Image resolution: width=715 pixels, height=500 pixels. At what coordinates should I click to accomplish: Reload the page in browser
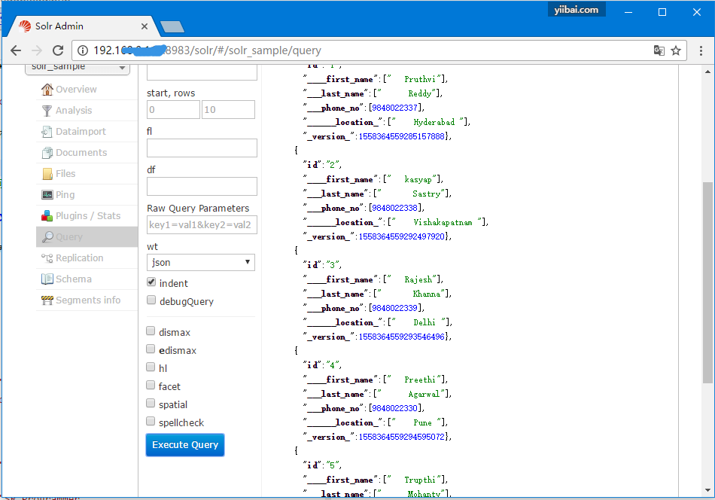57,50
